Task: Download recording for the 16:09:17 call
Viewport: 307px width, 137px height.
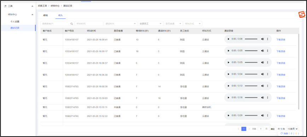Action: [281, 51]
